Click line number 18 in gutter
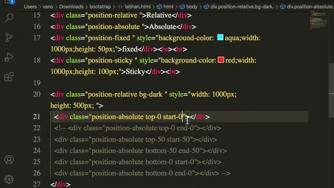Screen dimensions: 334x188 point(37,61)
